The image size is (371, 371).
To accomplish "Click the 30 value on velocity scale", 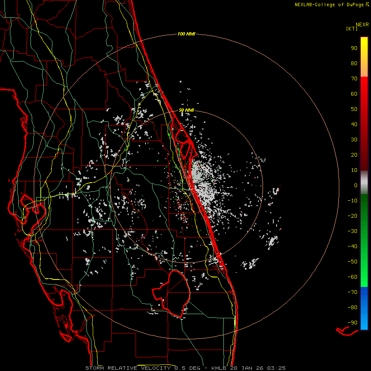I will pyautogui.click(x=354, y=140).
